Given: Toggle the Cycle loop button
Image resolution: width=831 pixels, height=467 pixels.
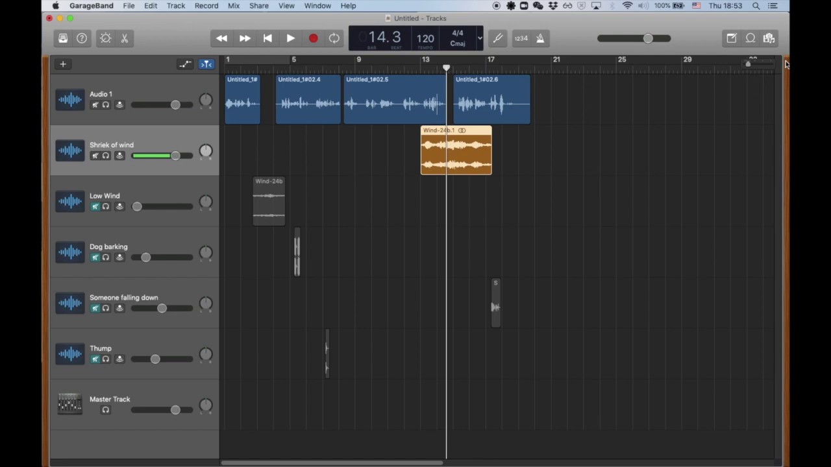Looking at the screenshot, I should coord(334,38).
